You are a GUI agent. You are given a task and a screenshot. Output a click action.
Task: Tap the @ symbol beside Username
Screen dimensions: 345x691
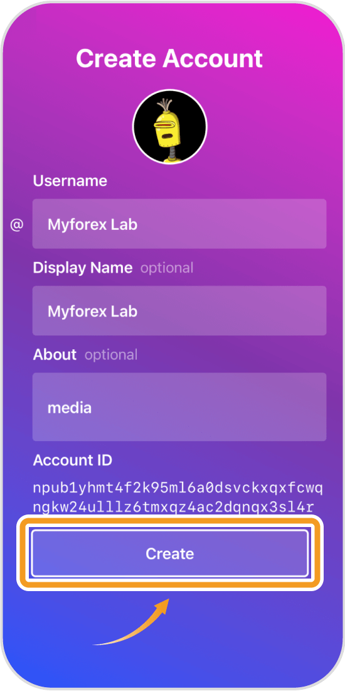tap(16, 225)
